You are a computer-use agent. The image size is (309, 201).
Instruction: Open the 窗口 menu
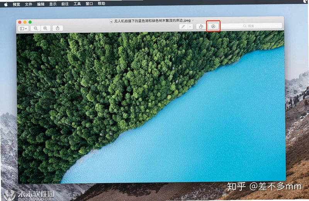89,3
